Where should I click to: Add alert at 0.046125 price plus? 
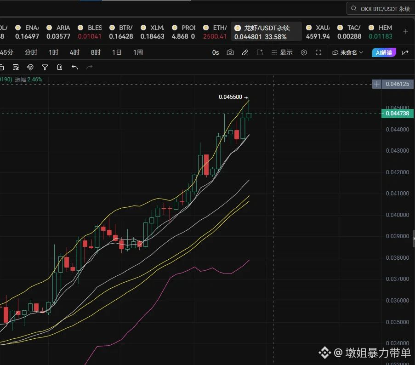[376, 84]
